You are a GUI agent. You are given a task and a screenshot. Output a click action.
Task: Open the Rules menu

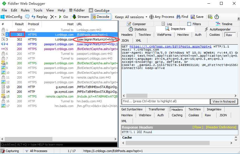pyautogui.click(x=25, y=10)
